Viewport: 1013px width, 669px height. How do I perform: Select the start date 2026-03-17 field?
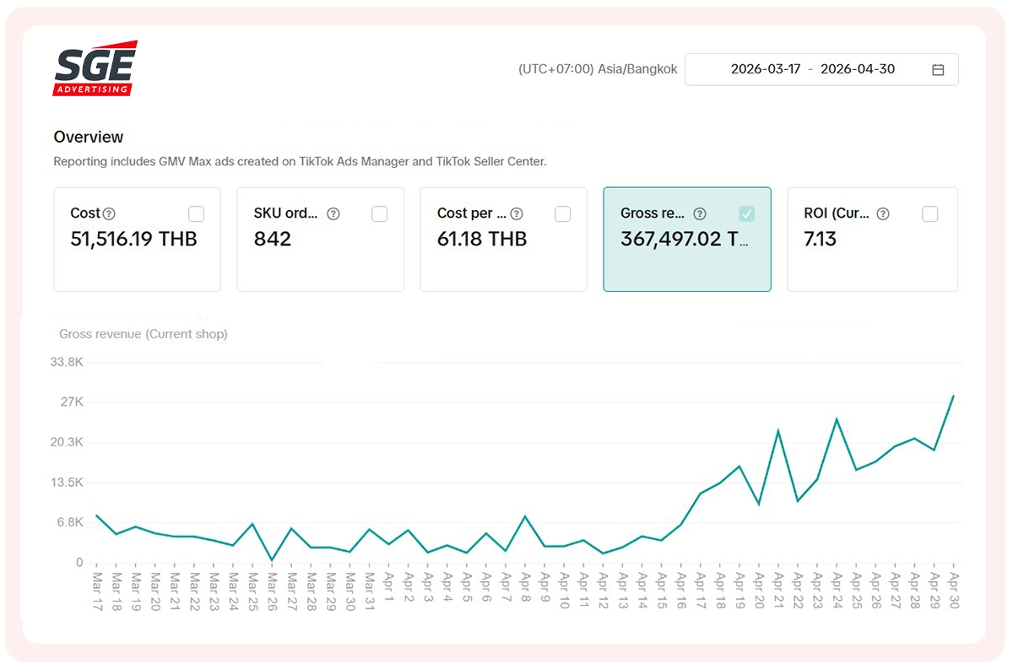(766, 69)
